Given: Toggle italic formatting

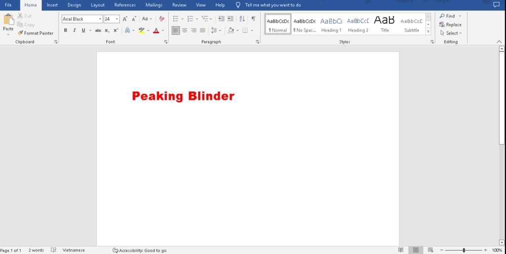Looking at the screenshot, I should pos(74,30).
